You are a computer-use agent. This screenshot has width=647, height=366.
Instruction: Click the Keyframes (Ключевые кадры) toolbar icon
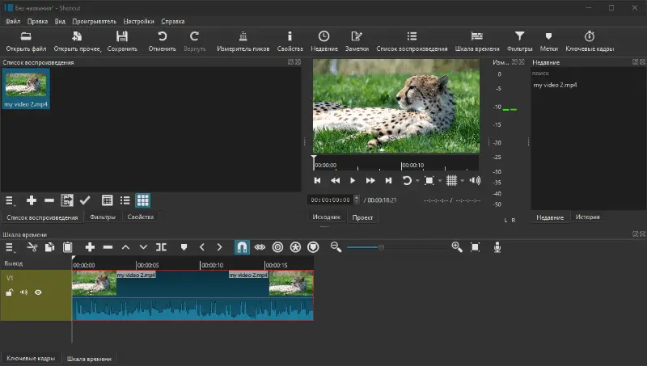(x=590, y=41)
